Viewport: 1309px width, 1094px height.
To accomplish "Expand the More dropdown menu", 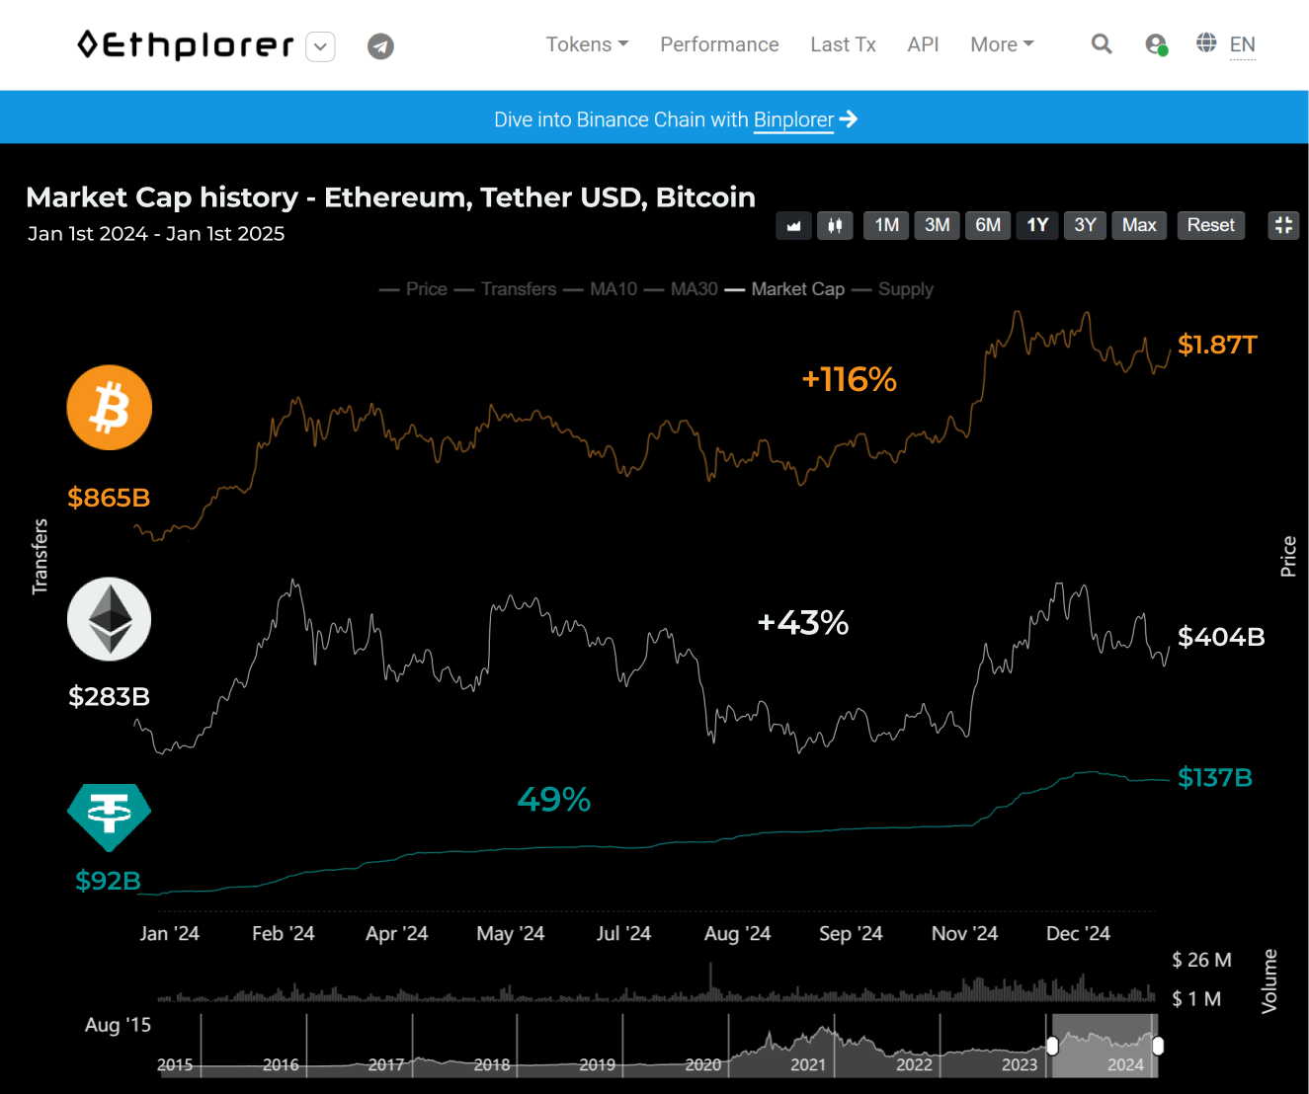I will pos(1002,44).
